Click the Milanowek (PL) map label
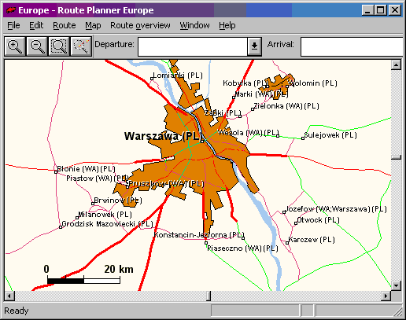406x320 pixels. (105, 215)
